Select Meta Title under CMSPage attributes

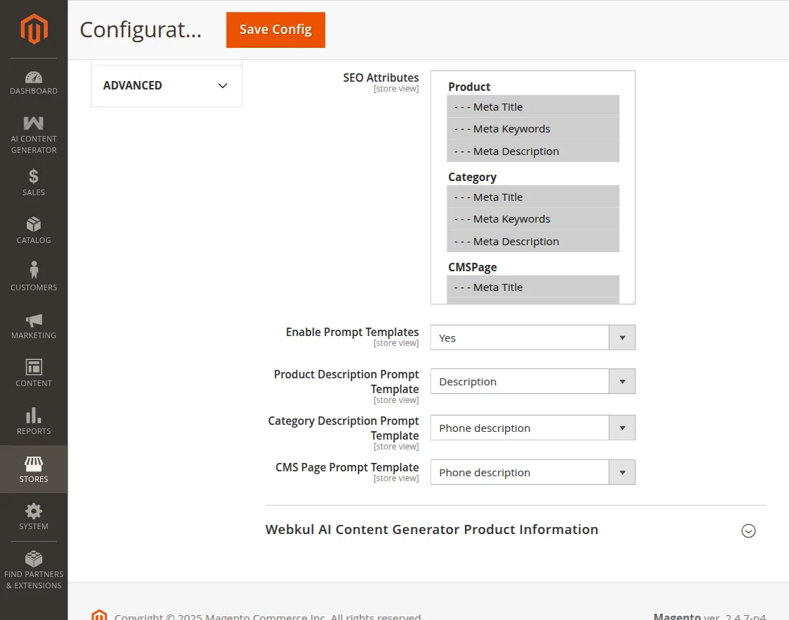pyautogui.click(x=533, y=287)
